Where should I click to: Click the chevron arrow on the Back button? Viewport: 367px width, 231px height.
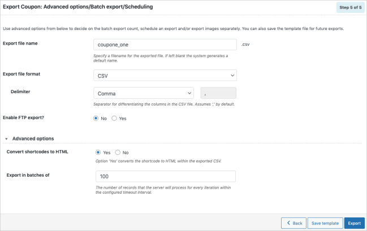click(287, 223)
